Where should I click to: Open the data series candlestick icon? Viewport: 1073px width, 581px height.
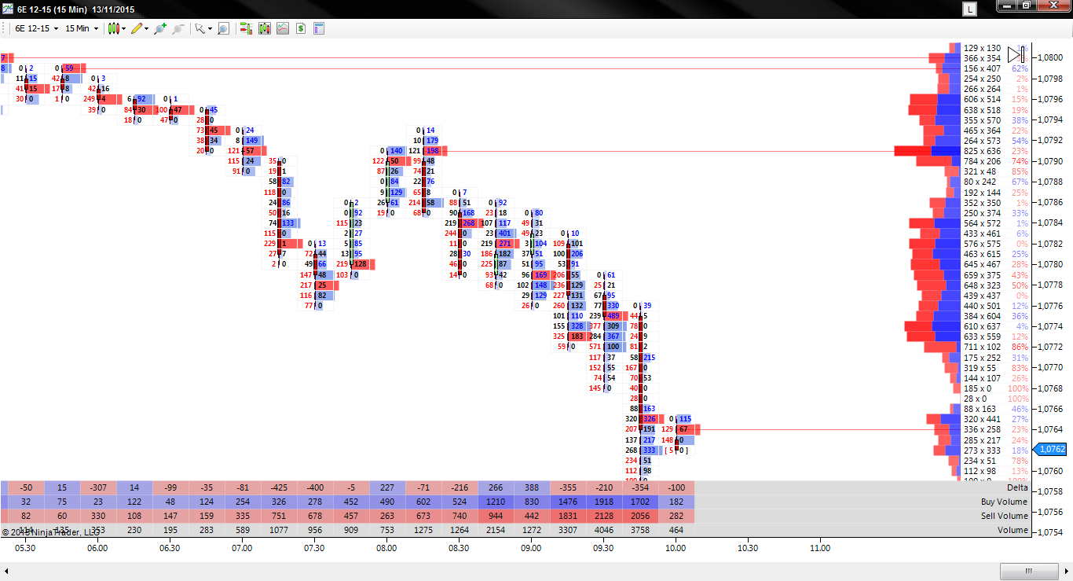coord(264,28)
